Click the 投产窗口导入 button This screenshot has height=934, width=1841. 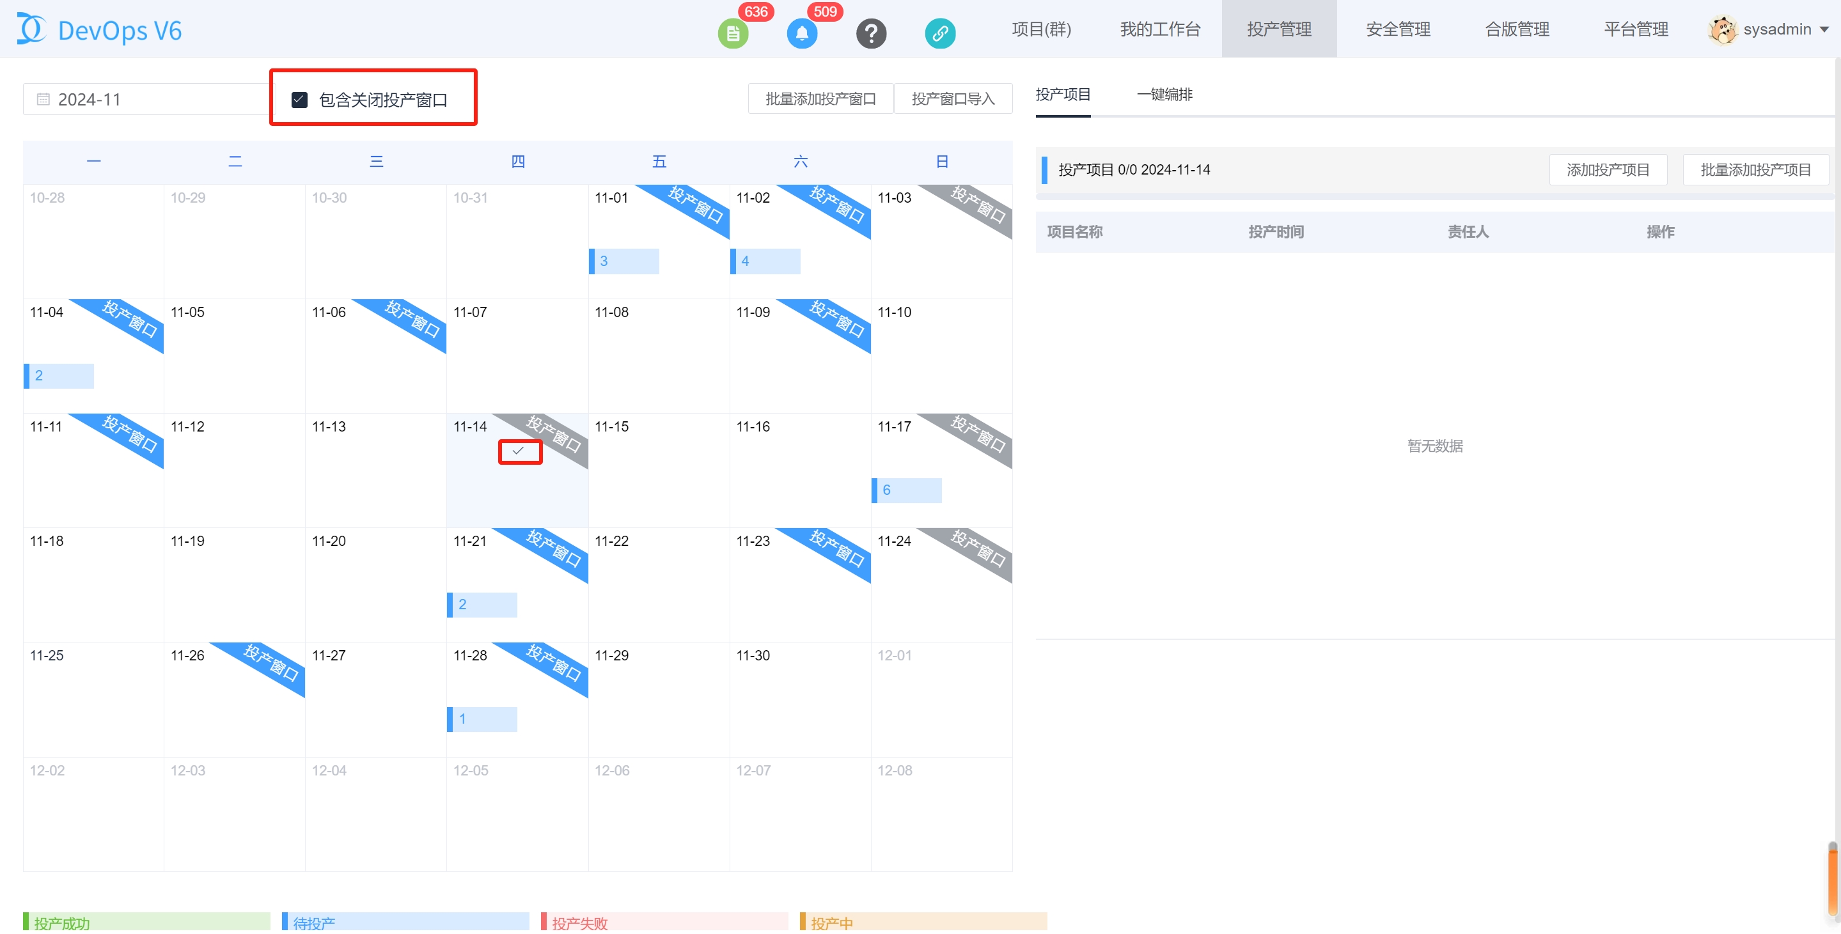click(x=953, y=98)
